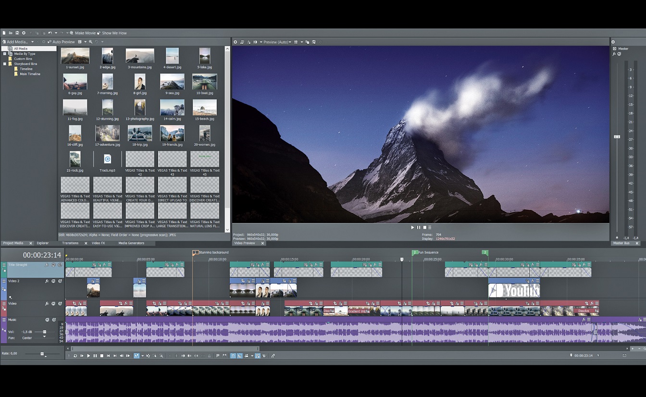The height and width of the screenshot is (397, 646).
Task: Switch to the Transitions tab
Action: tap(70, 243)
